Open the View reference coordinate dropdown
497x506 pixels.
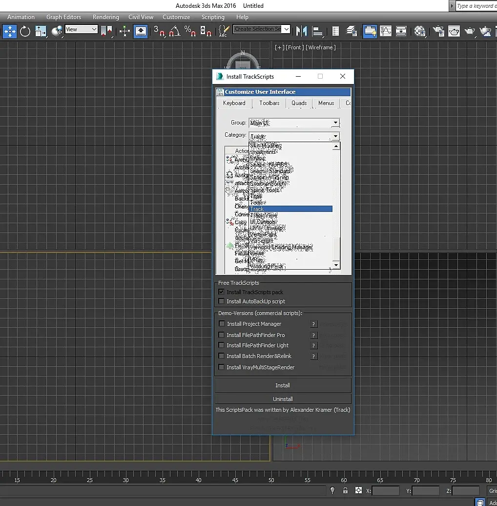coord(82,29)
